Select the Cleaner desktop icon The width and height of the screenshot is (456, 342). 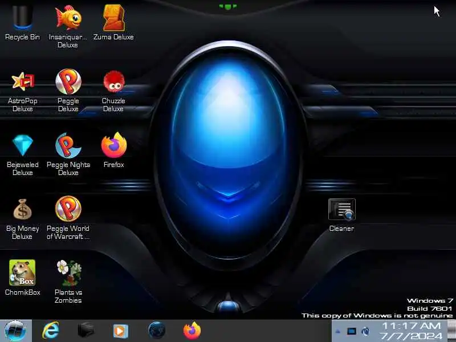pyautogui.click(x=341, y=209)
